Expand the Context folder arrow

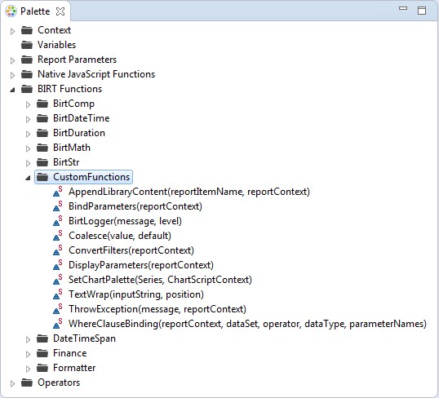tap(12, 31)
